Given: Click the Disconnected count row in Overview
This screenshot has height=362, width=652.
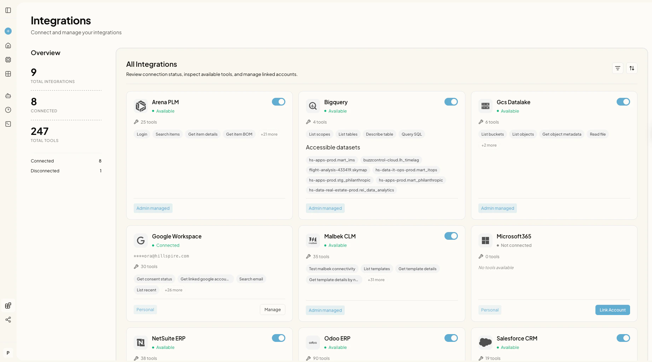Looking at the screenshot, I should tap(66, 171).
